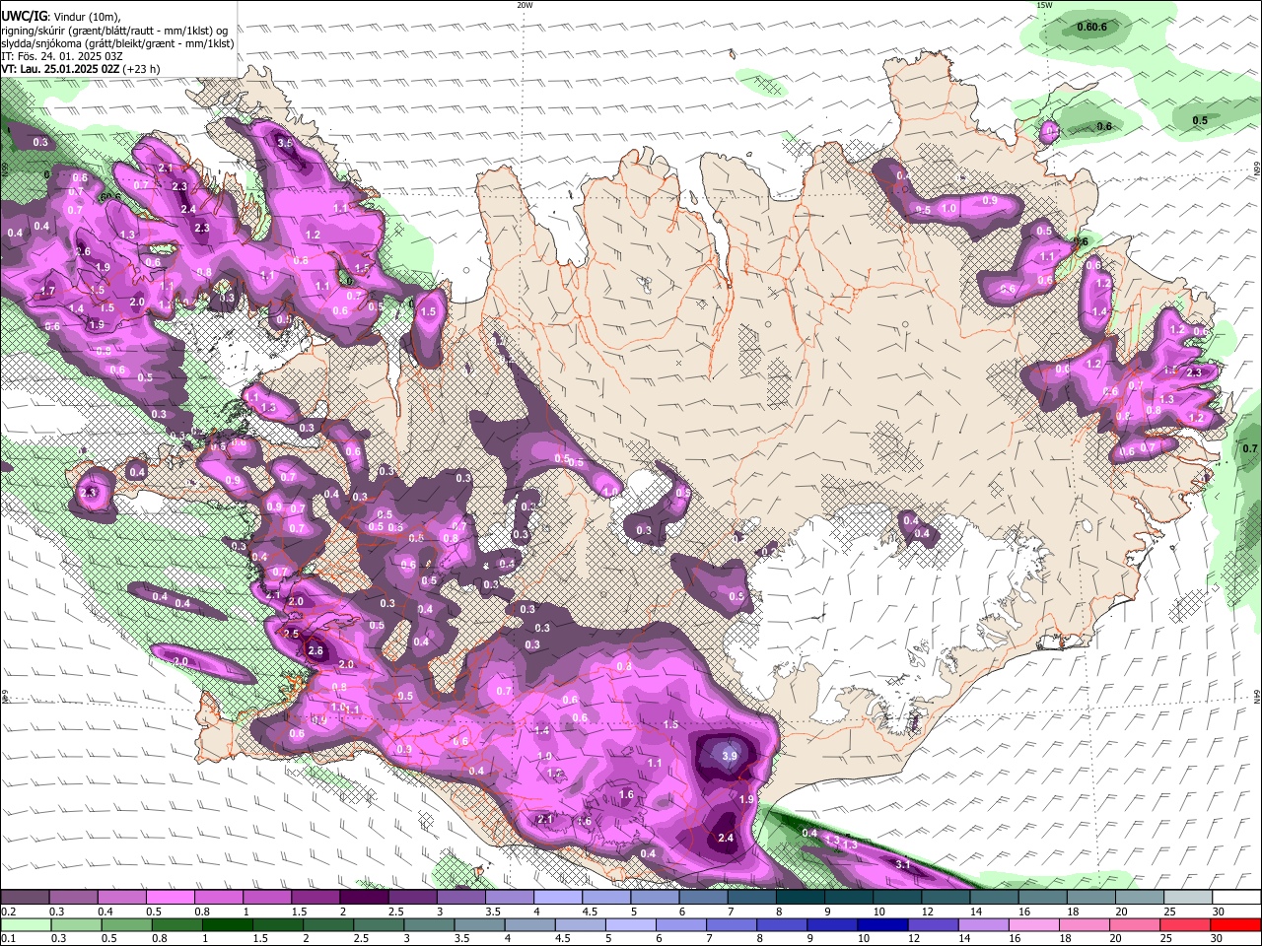Click the '25' label in the upper legend row
Image resolution: width=1262 pixels, height=946 pixels.
(x=1170, y=912)
